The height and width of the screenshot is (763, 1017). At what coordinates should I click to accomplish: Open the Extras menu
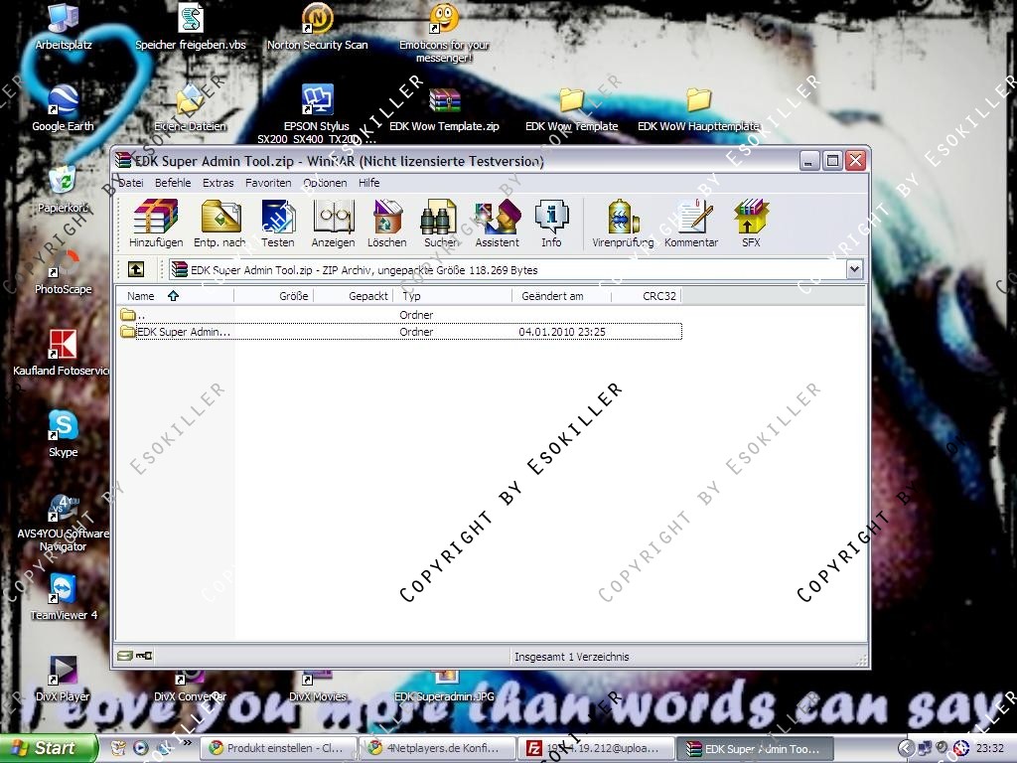click(x=218, y=183)
